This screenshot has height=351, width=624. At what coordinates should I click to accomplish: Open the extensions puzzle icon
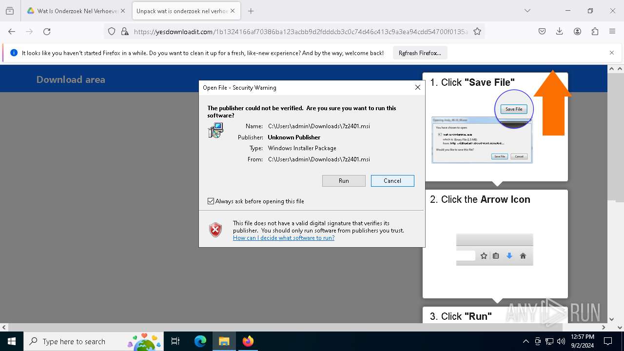595,32
